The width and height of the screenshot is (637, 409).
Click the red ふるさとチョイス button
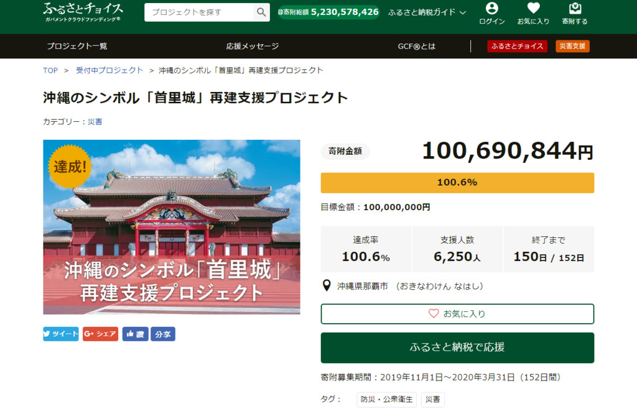coord(517,46)
